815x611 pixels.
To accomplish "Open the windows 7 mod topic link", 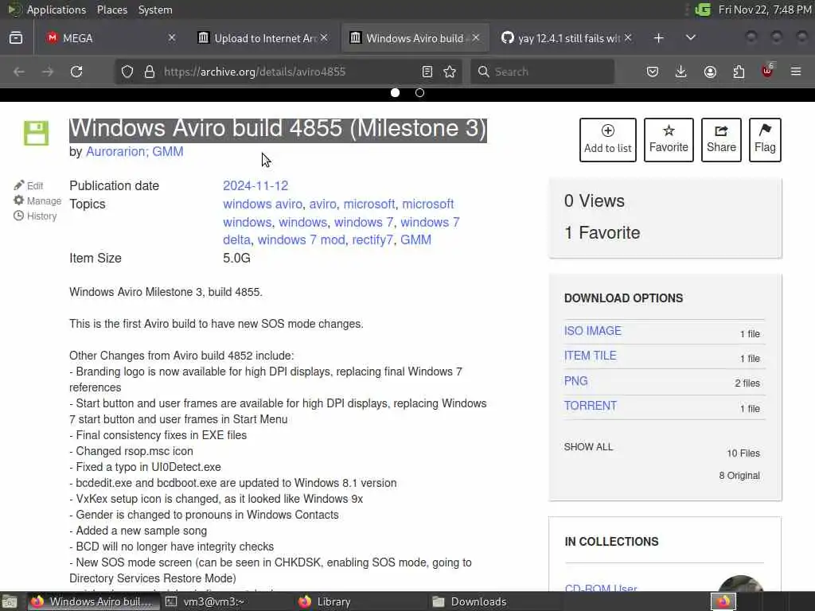I will [x=302, y=239].
